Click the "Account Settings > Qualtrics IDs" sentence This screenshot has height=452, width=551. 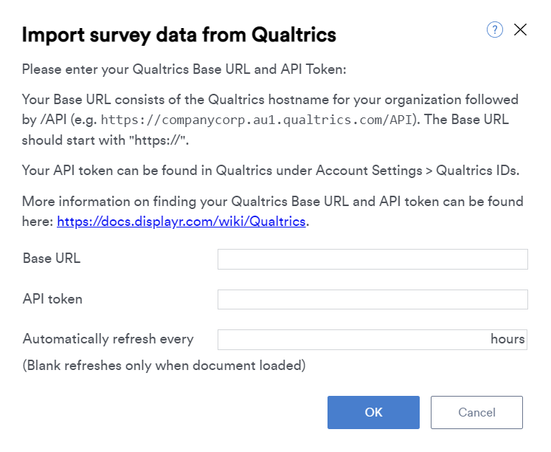(270, 171)
